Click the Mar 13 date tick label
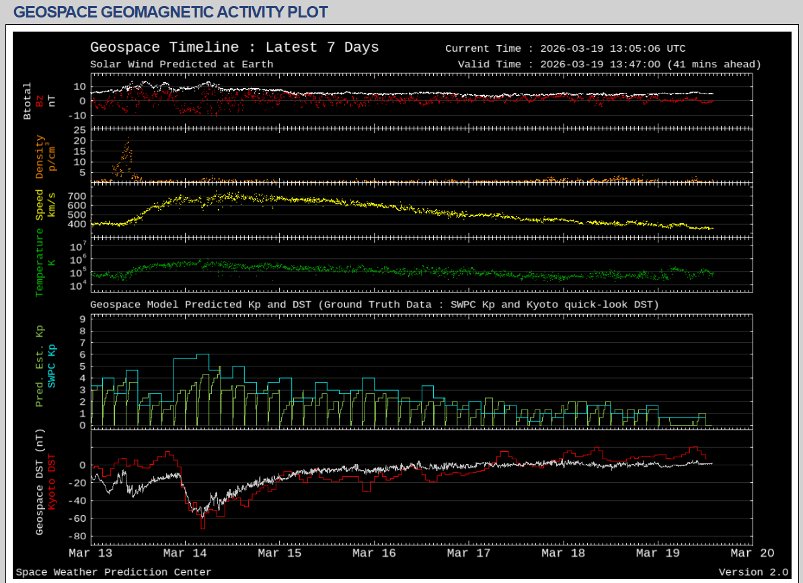803x583 pixels. coord(91,553)
